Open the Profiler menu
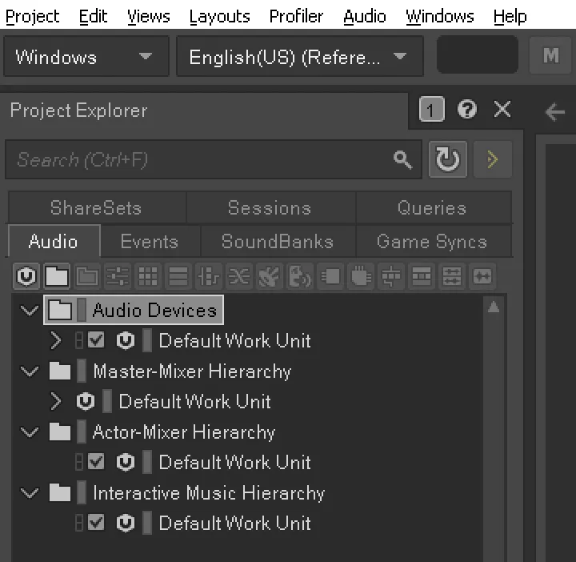Screen dimensions: 576x562 (x=296, y=16)
